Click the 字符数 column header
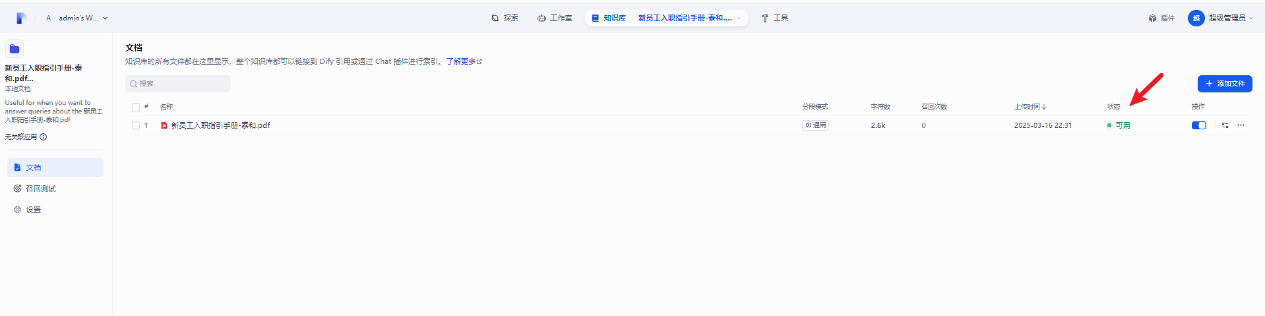The height and width of the screenshot is (316, 1265). pyautogui.click(x=880, y=107)
